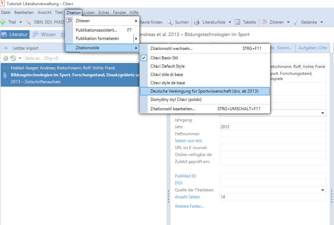Click the printer Literaturliste icon

[197, 22]
